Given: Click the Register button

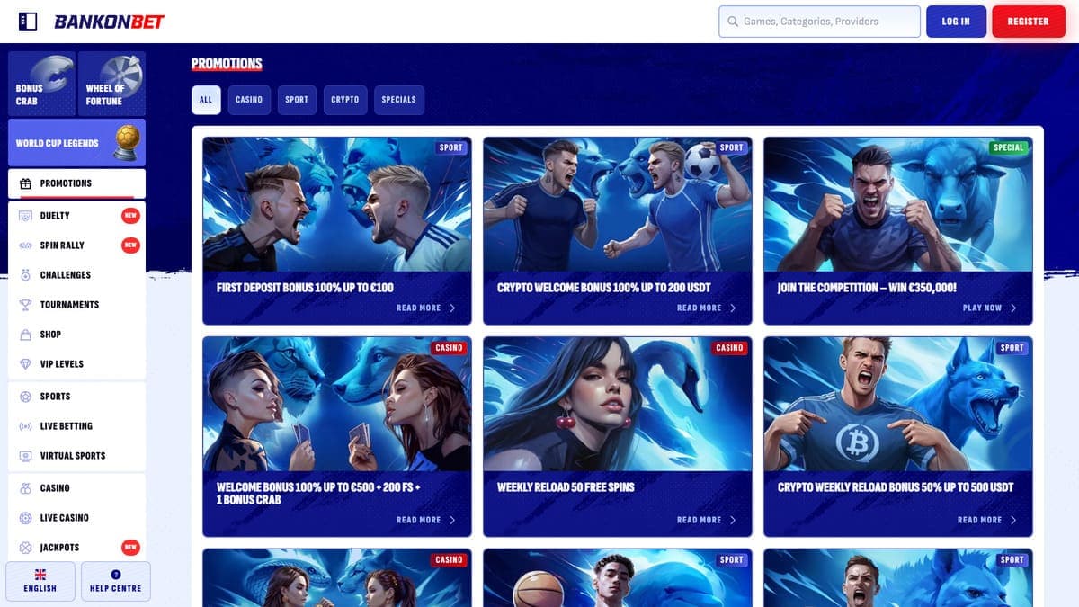Looking at the screenshot, I should (1028, 22).
